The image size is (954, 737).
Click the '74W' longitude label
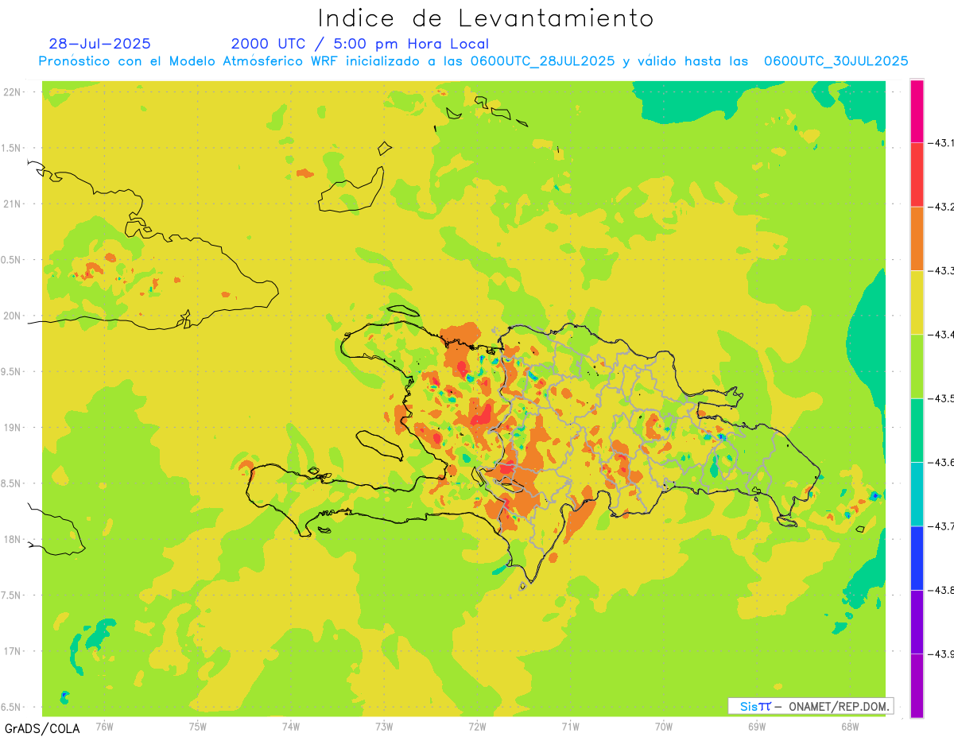coord(291,727)
